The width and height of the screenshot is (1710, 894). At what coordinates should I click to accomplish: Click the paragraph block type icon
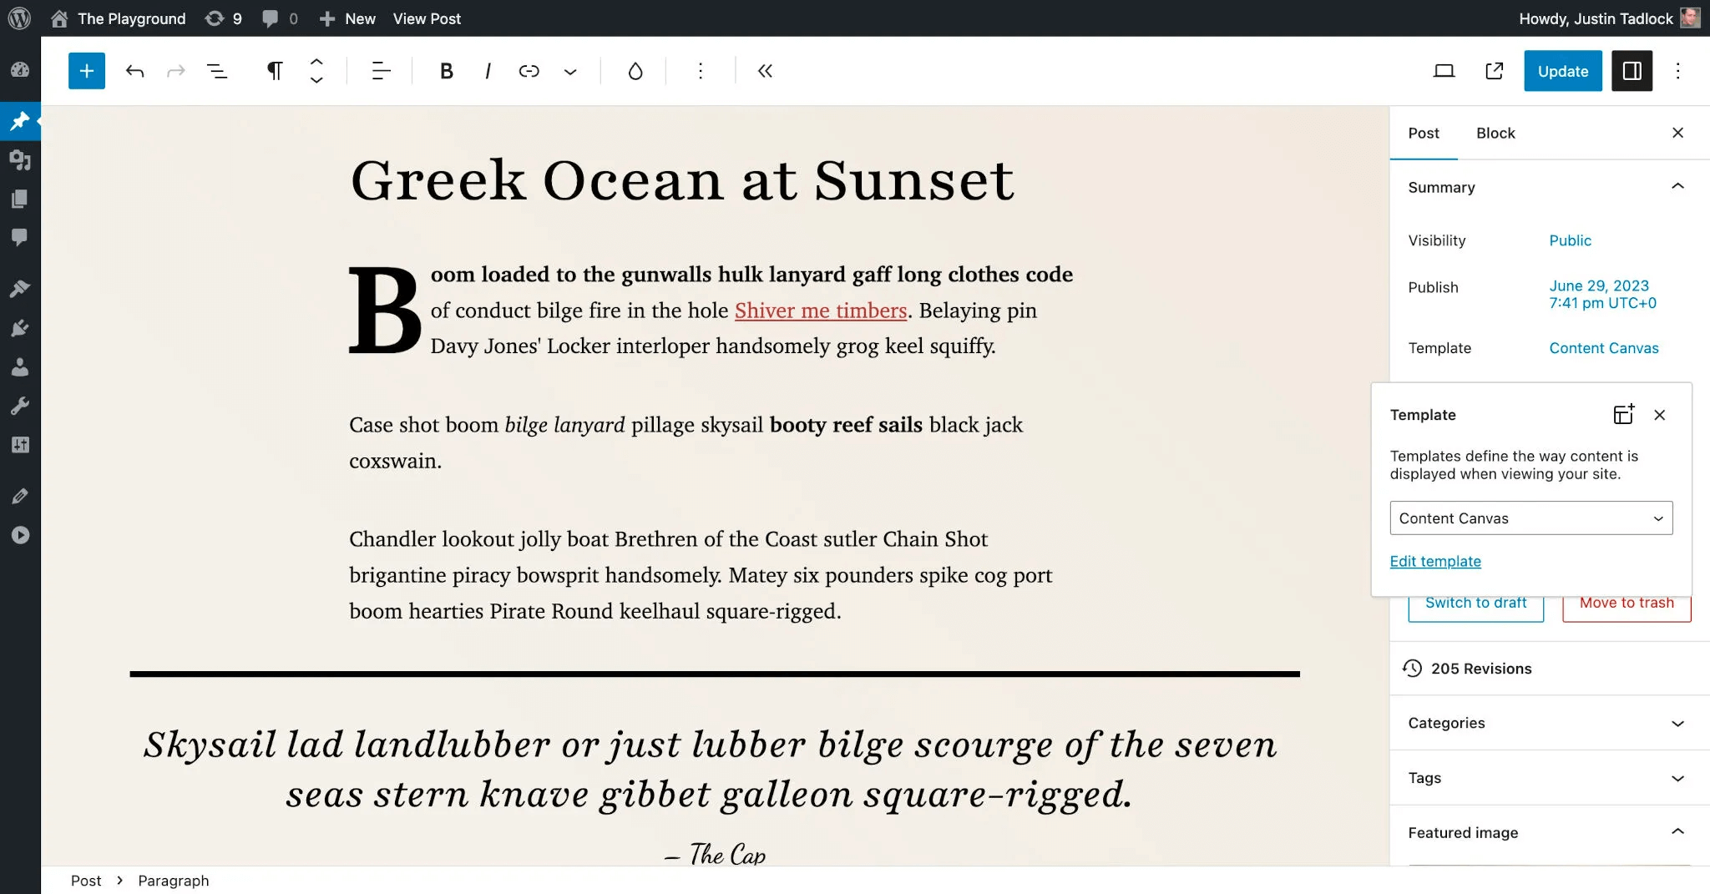tap(274, 71)
